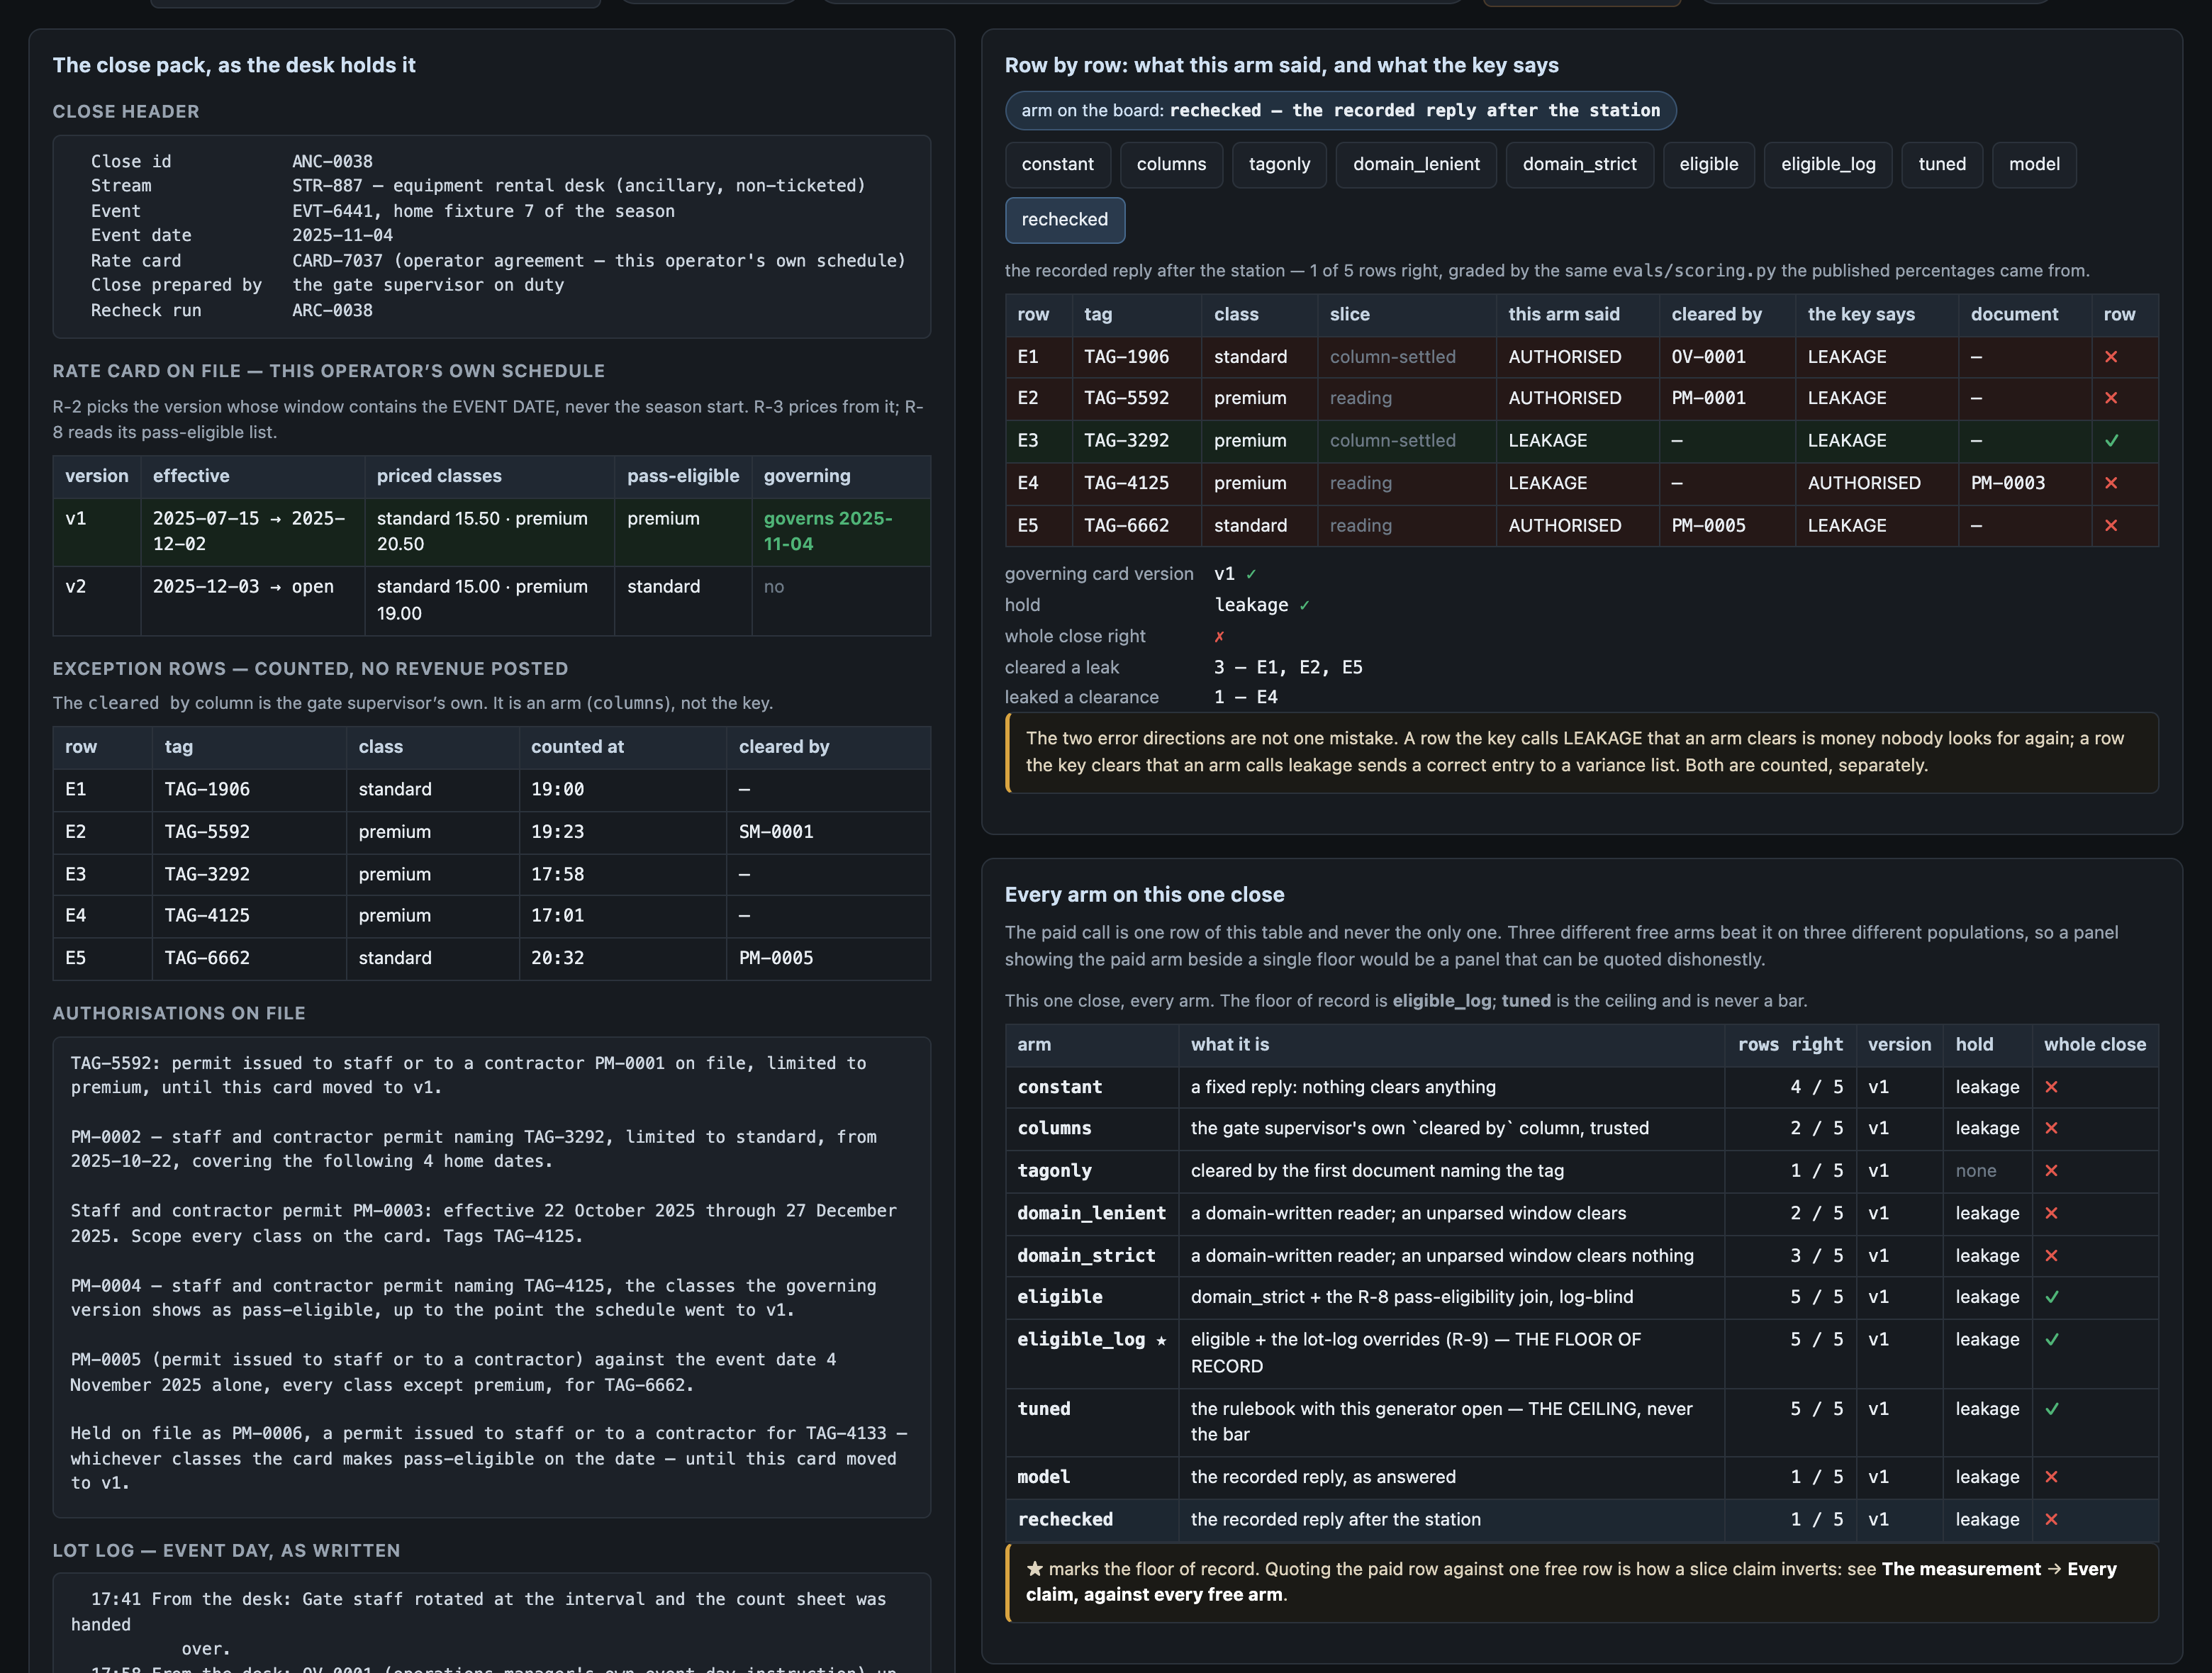Image resolution: width=2212 pixels, height=1673 pixels.
Task: Click the red cross on row E4
Action: click(2111, 483)
